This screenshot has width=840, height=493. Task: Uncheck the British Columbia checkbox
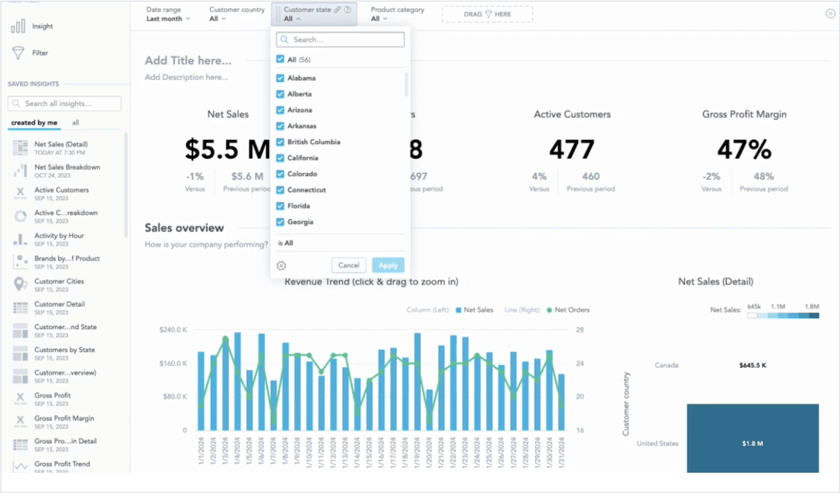280,142
